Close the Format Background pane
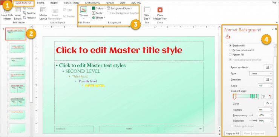 click(x=276, y=29)
